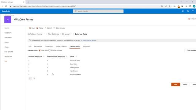Bookmark this page with the star icon

(170, 6)
